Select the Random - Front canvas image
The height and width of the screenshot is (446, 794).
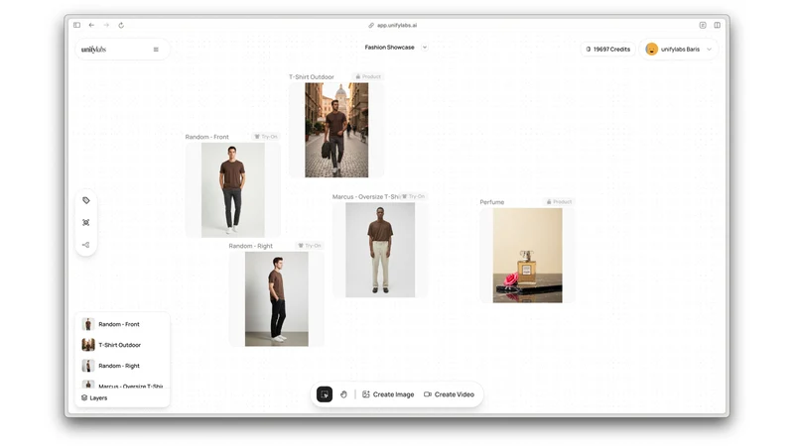click(233, 189)
